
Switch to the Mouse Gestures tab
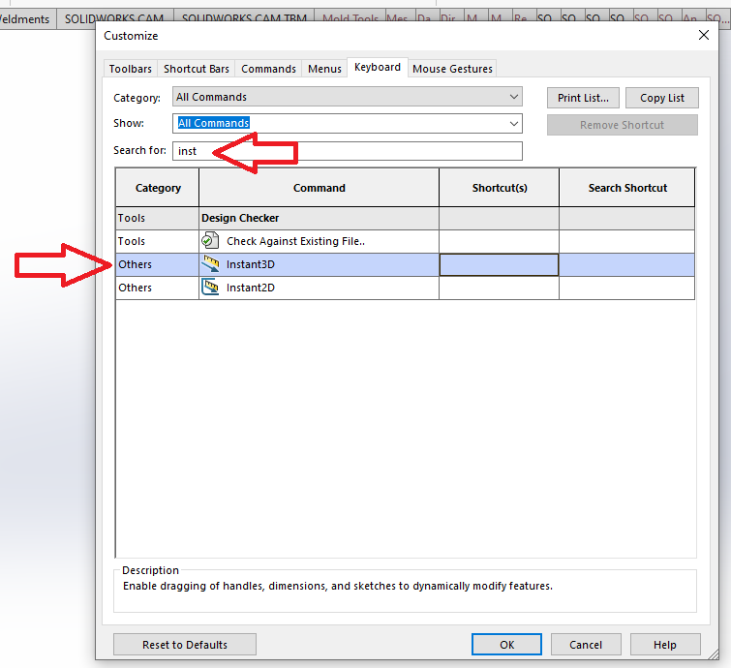pos(452,69)
